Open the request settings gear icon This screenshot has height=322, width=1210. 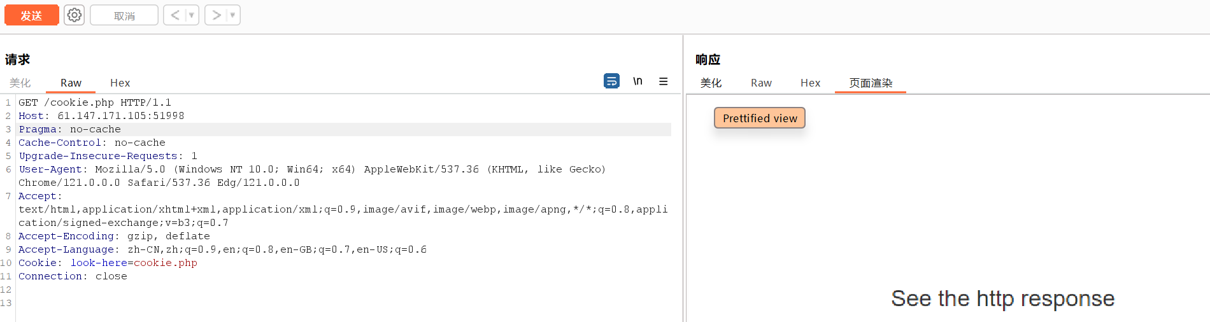pos(75,15)
